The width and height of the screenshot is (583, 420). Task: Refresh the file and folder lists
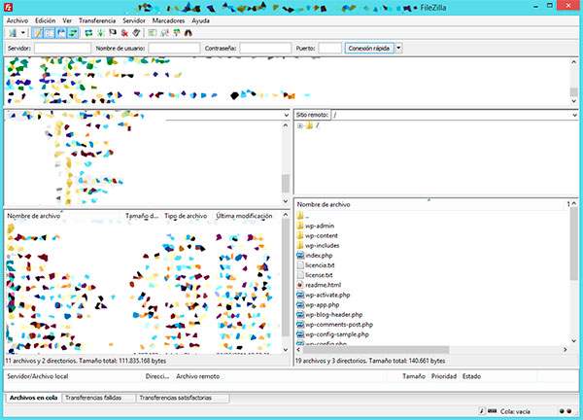[88, 33]
